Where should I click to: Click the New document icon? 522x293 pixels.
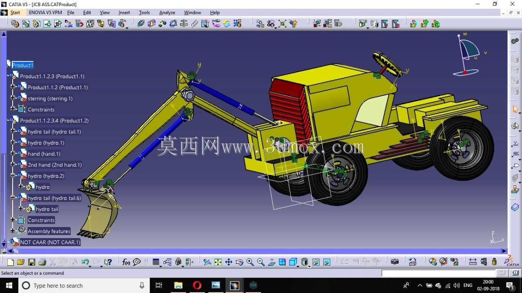pos(11,262)
